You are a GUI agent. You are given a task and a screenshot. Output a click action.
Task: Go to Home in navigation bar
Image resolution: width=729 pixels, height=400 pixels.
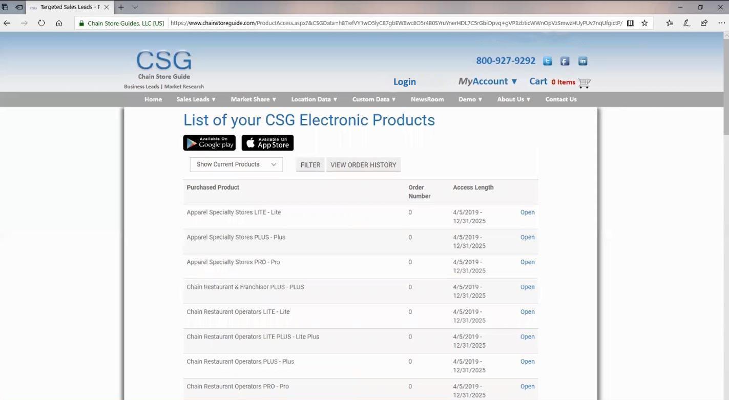[x=153, y=99]
